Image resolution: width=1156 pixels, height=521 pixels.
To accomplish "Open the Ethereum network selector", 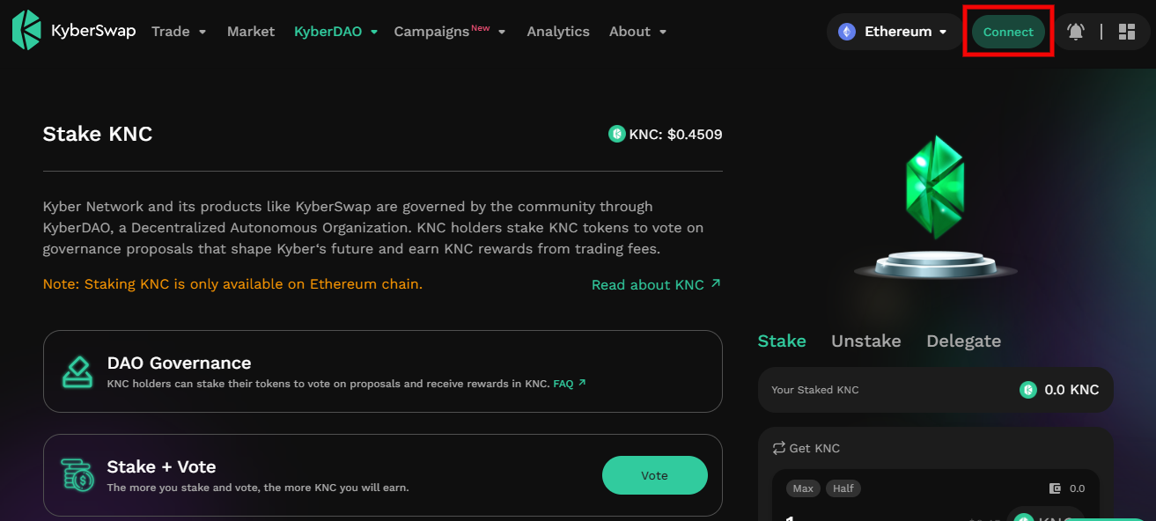I will tap(895, 32).
